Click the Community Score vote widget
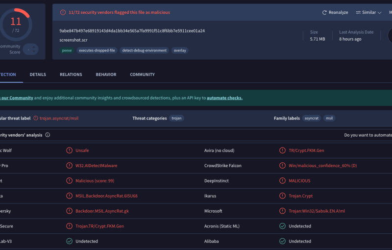 [30, 49]
